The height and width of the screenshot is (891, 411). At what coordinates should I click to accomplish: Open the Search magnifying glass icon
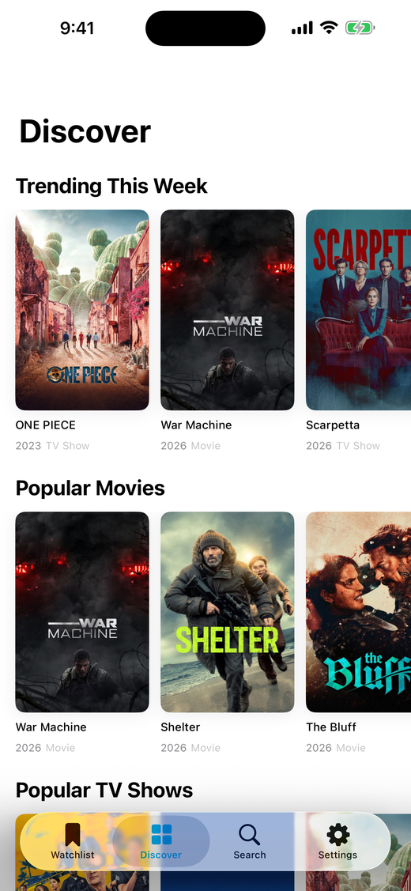(x=249, y=835)
